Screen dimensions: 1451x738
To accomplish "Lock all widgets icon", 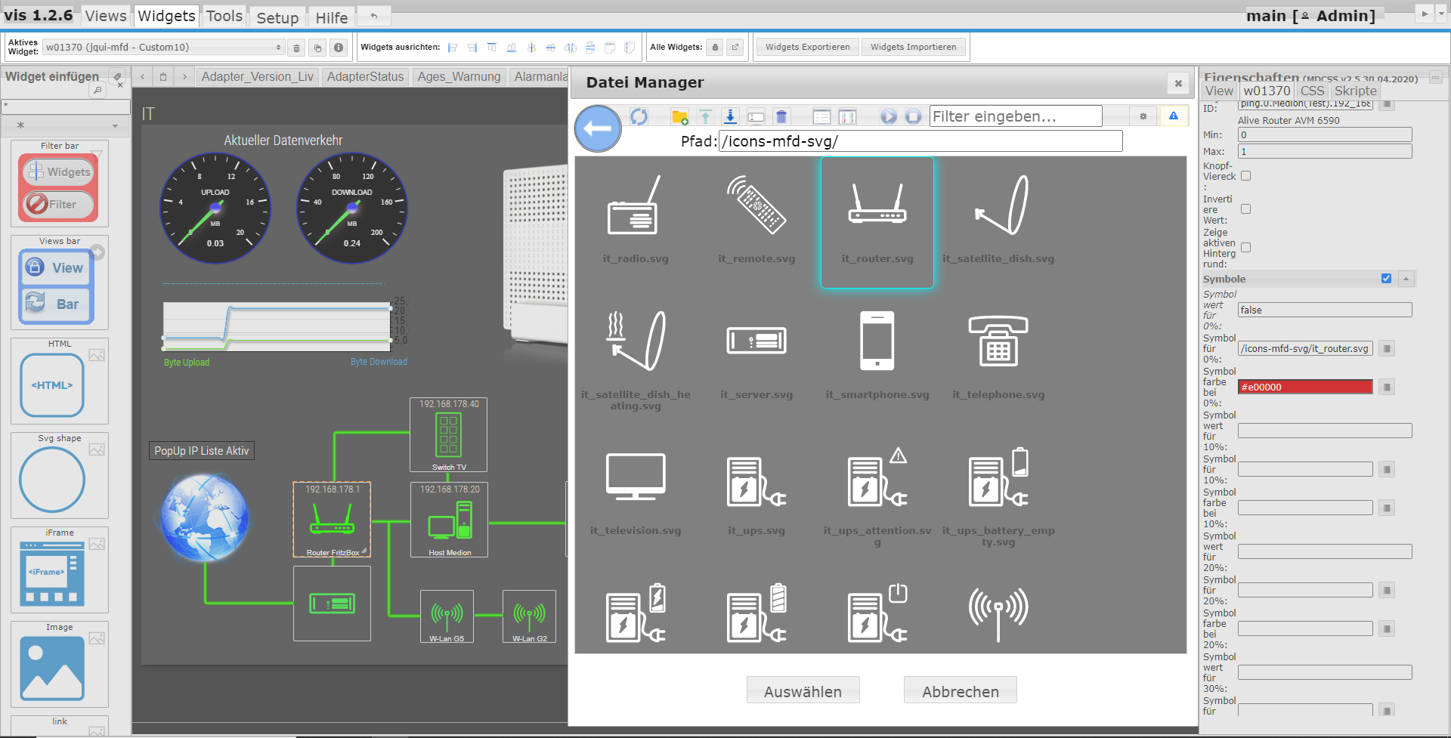I will point(715,48).
